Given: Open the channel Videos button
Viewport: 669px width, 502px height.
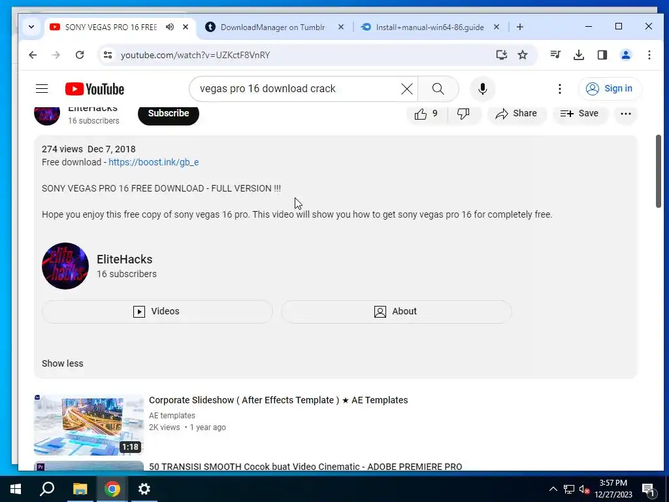Looking at the screenshot, I should click(x=157, y=312).
